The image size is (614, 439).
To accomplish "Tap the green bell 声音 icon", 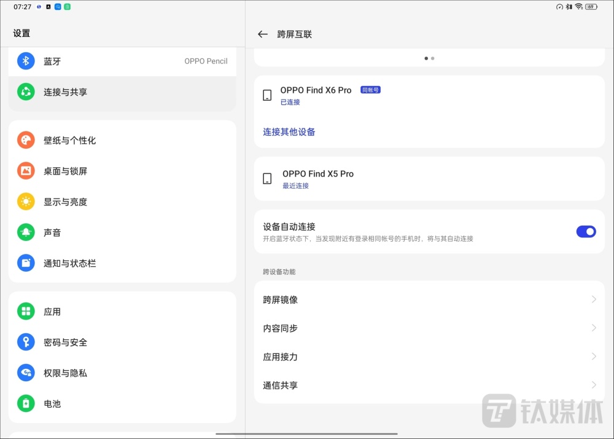I will pos(26,232).
